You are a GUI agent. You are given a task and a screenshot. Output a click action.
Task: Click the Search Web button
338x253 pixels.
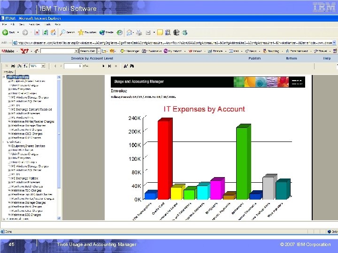87,51
